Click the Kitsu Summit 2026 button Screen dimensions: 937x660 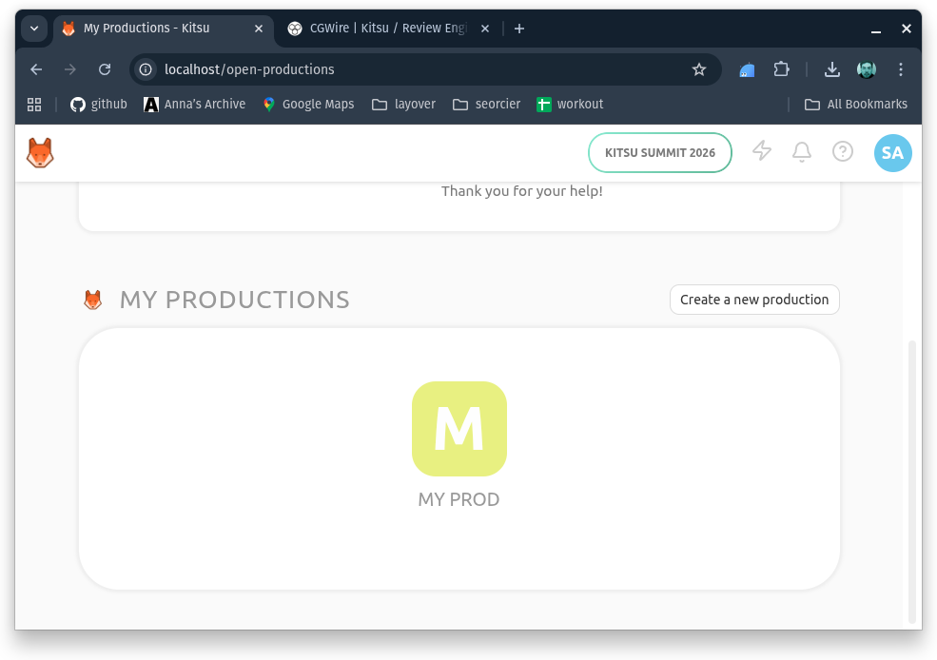click(x=659, y=153)
